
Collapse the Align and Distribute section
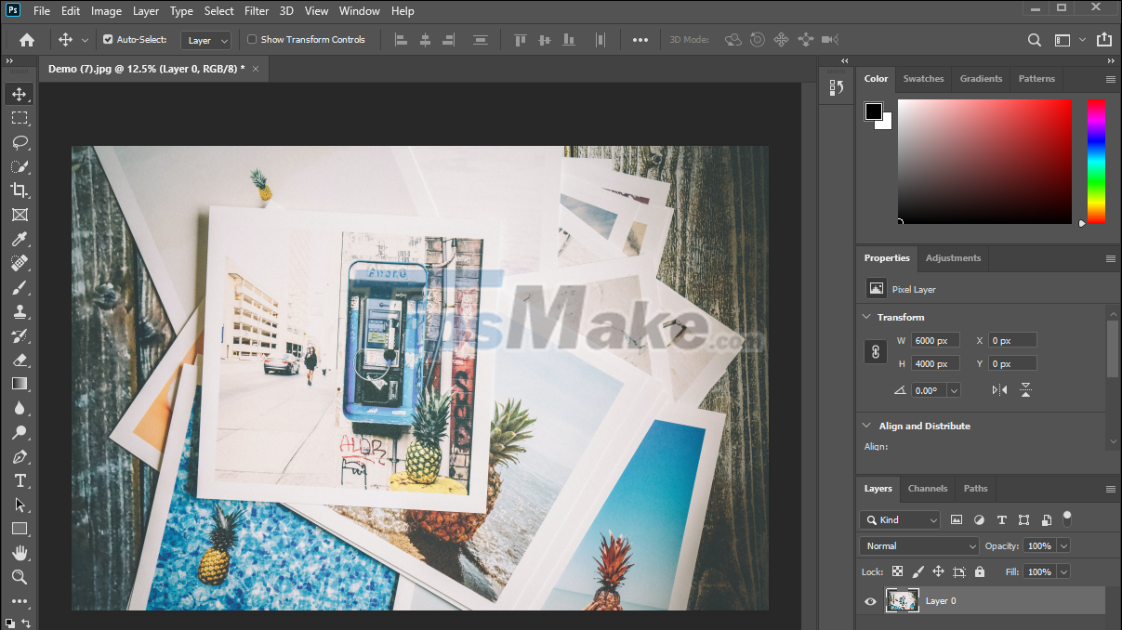tap(867, 426)
